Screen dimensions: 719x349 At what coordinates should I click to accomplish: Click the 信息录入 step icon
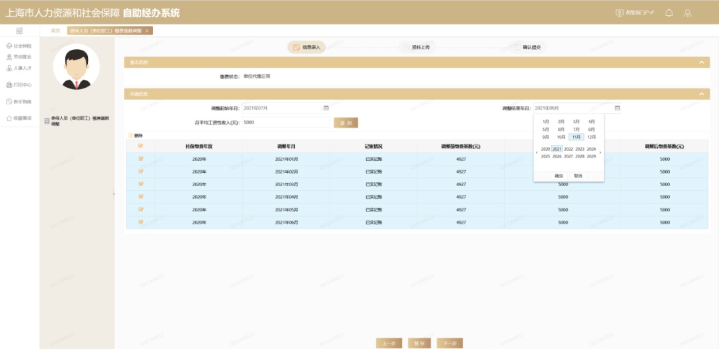(x=296, y=47)
